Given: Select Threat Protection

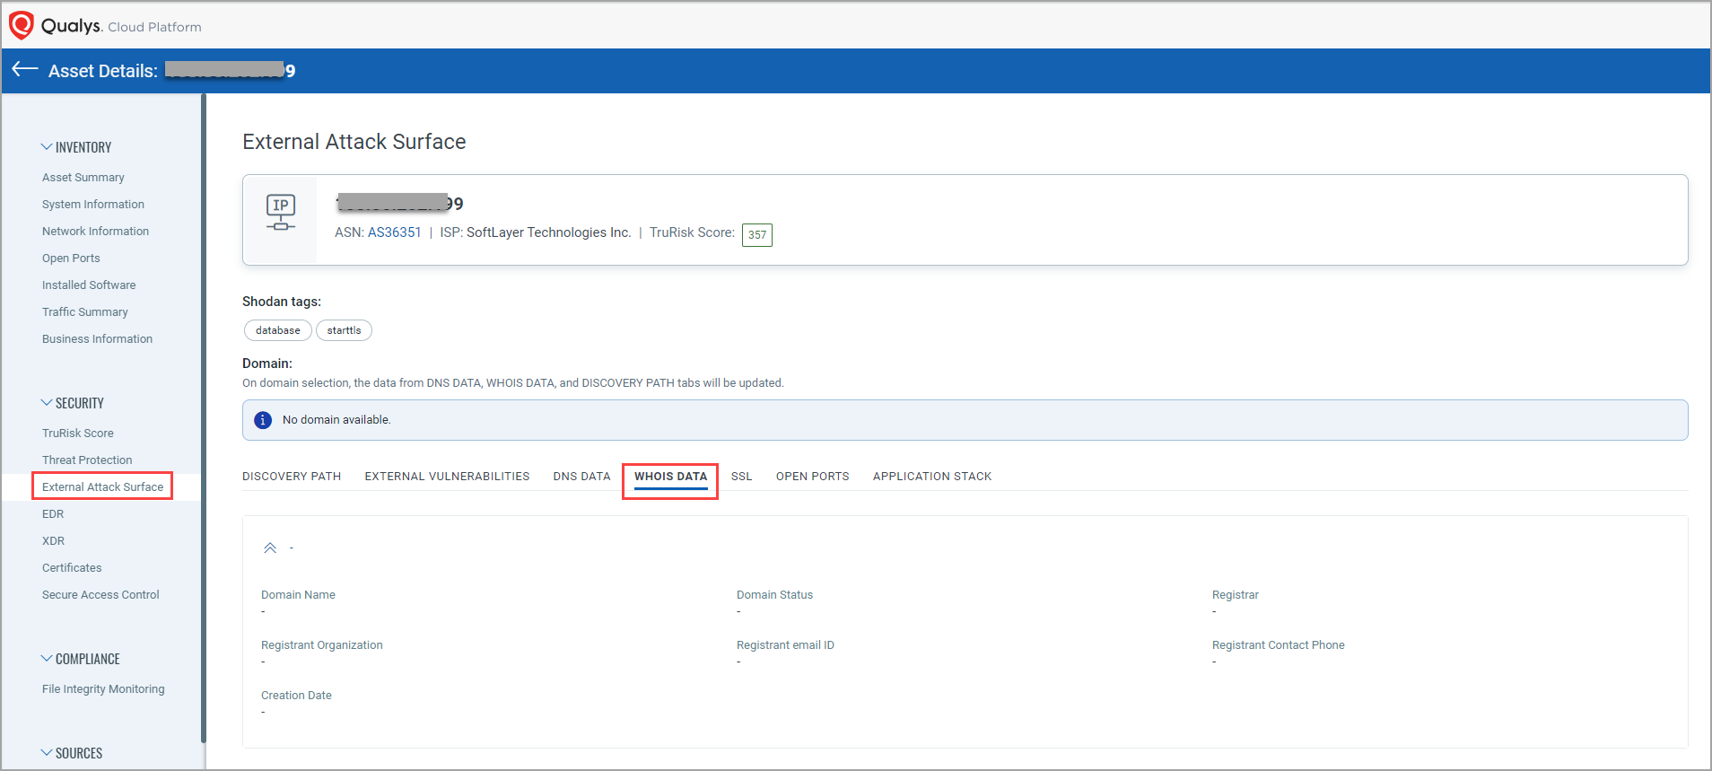Looking at the screenshot, I should 87,460.
